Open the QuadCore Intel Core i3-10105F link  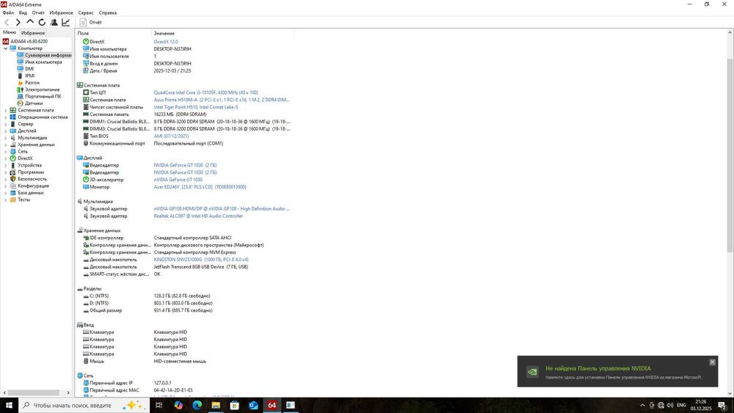[x=206, y=92]
